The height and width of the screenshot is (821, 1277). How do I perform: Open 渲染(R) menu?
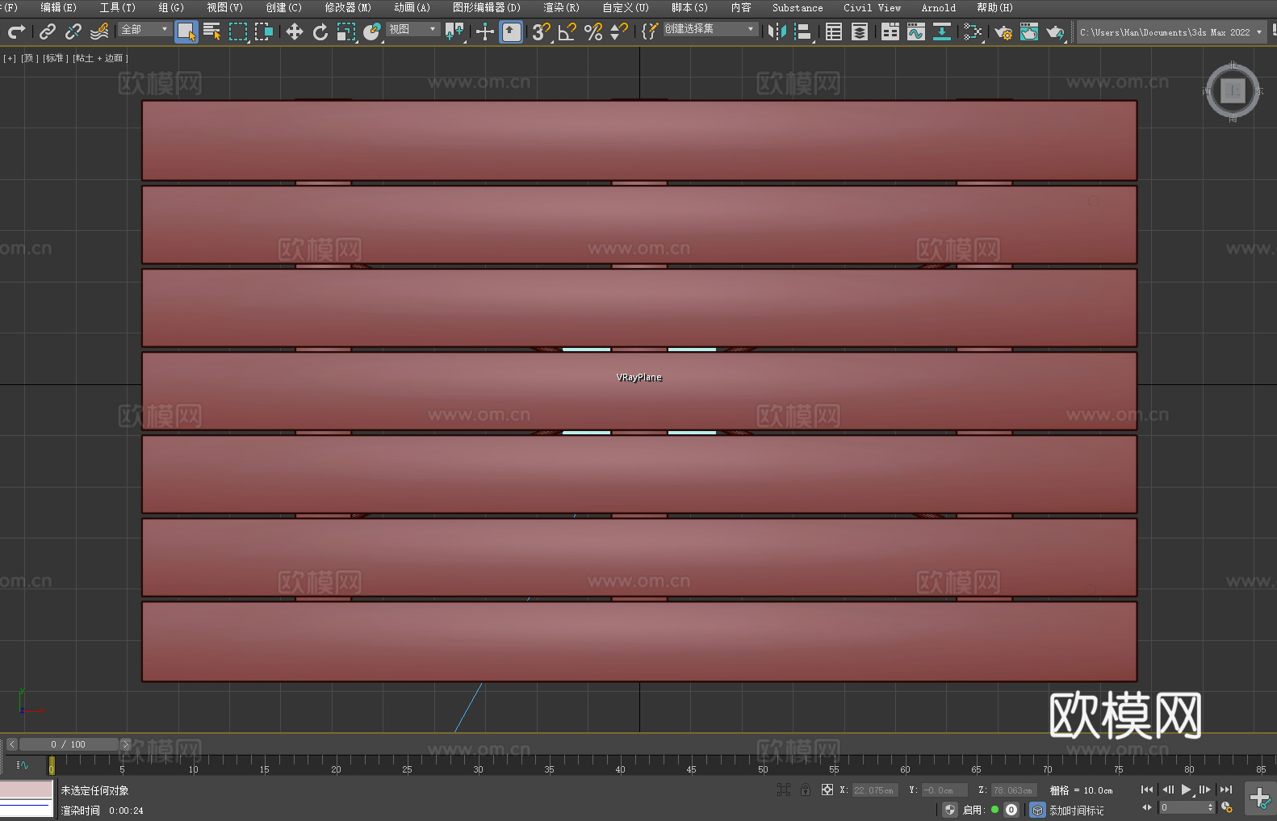click(561, 7)
